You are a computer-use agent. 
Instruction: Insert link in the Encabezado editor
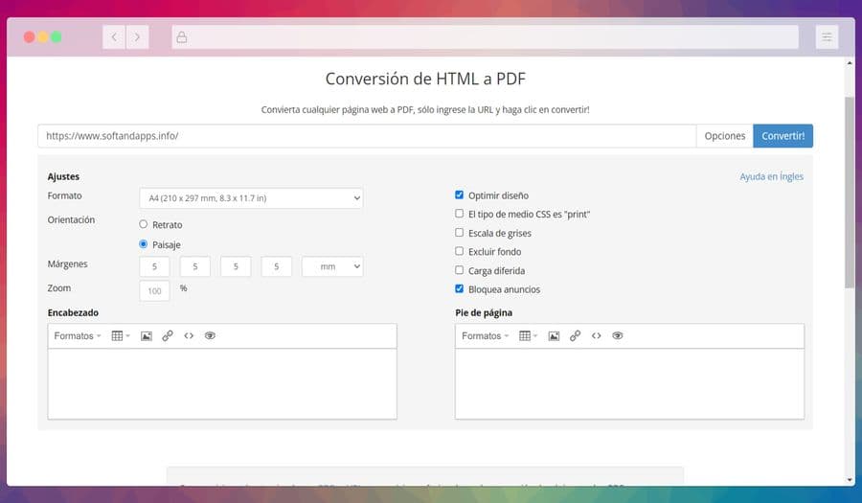point(168,336)
